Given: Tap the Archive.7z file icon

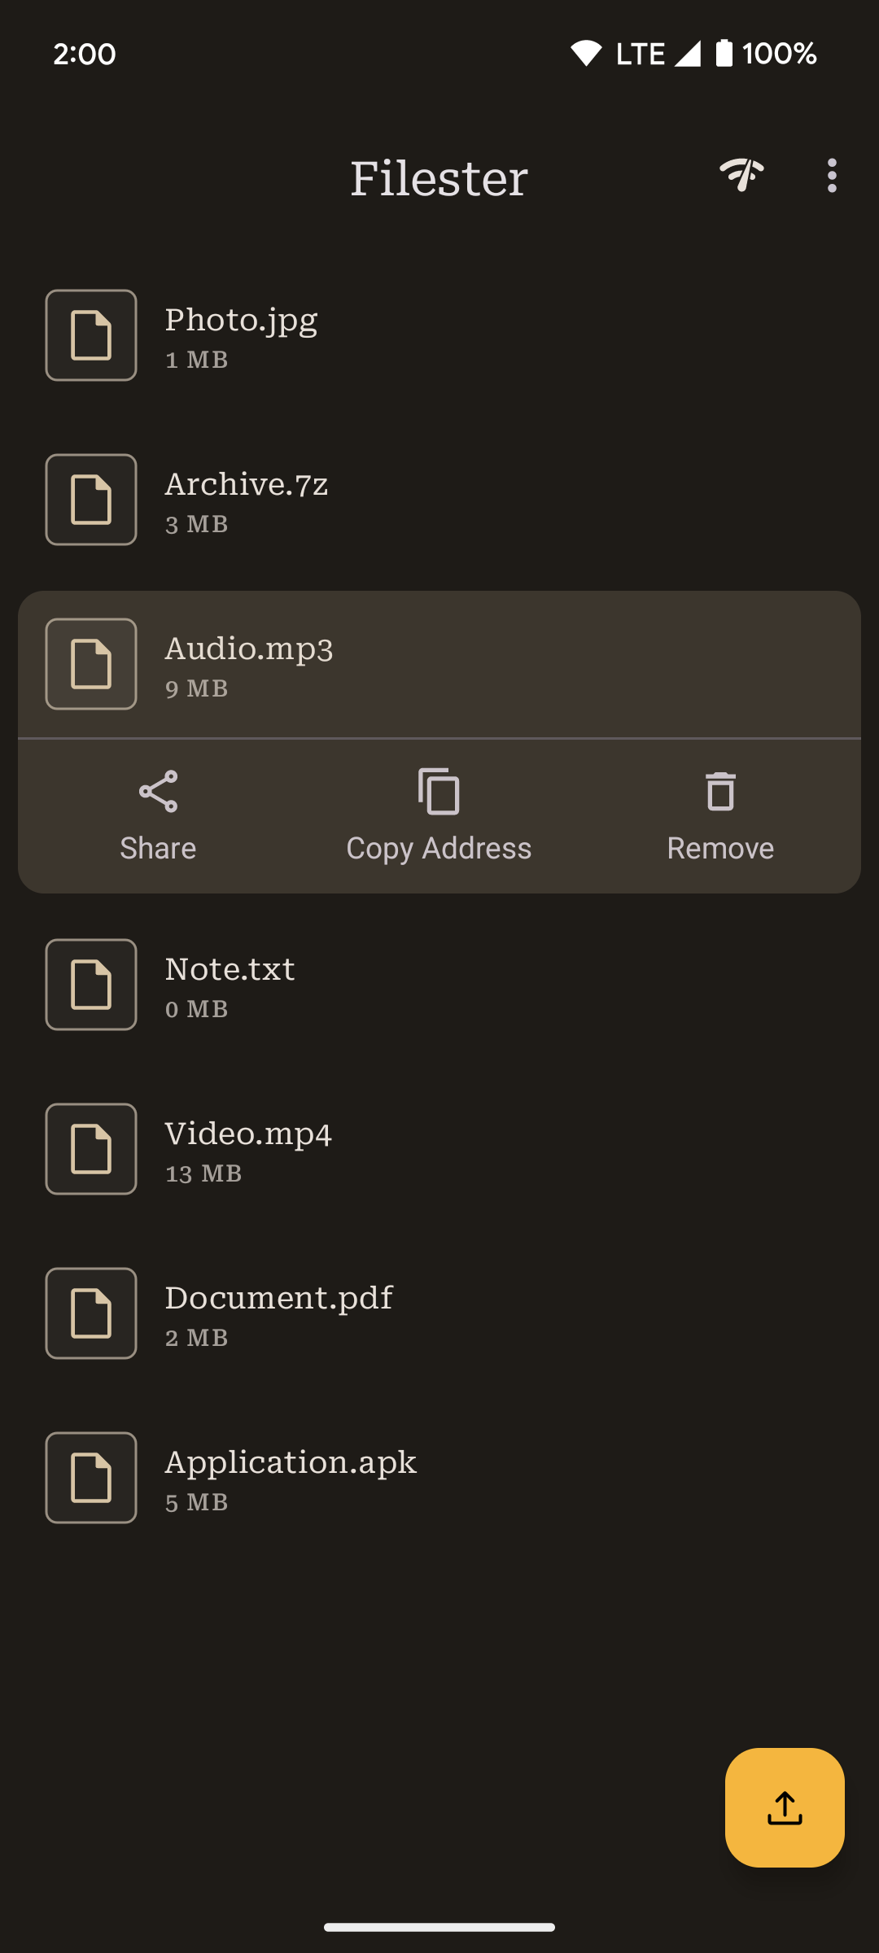Looking at the screenshot, I should pos(91,500).
